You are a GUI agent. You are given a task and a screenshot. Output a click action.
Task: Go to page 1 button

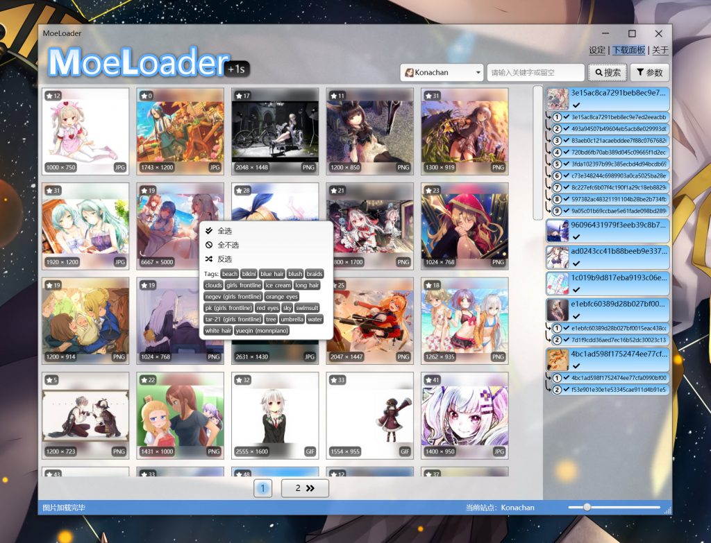[x=262, y=488]
